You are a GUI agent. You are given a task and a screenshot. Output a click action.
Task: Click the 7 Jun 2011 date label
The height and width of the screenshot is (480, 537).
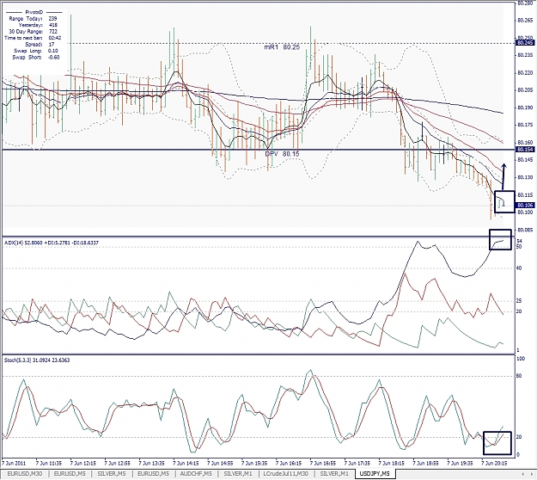pyautogui.click(x=14, y=463)
